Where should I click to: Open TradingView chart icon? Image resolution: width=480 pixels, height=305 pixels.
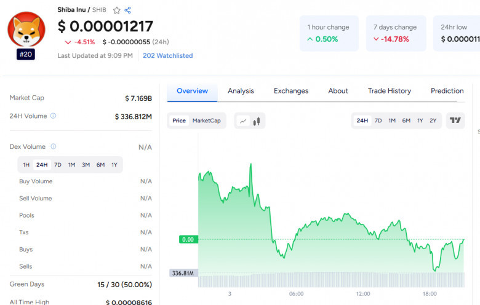click(455, 121)
